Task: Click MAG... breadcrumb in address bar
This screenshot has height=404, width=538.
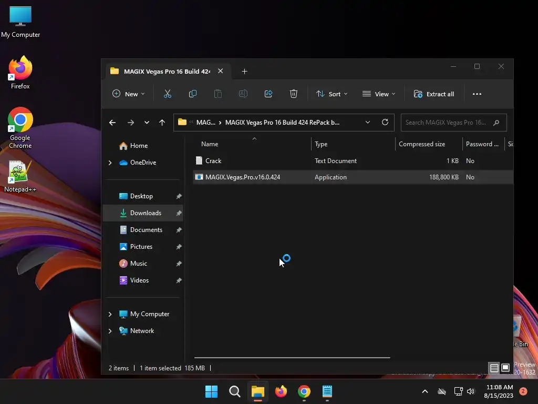Action: [205, 123]
